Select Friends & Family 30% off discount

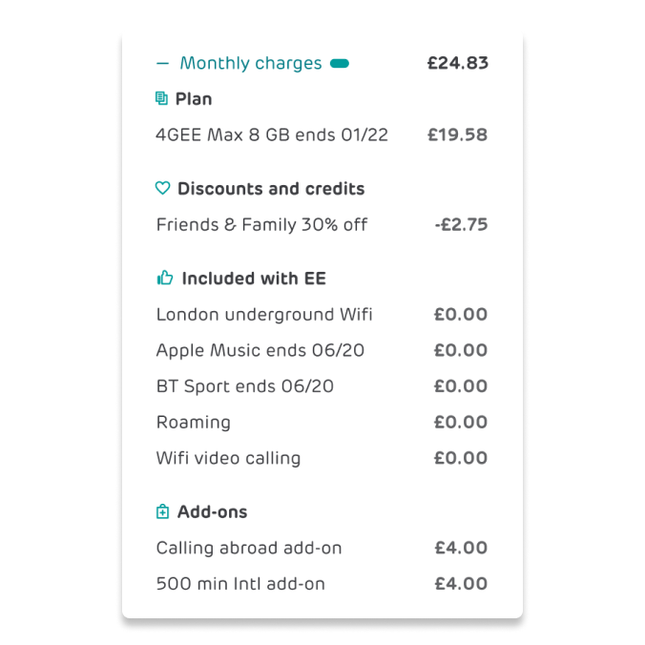coord(322,224)
